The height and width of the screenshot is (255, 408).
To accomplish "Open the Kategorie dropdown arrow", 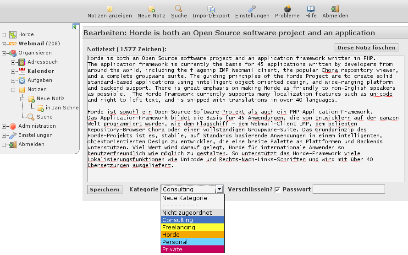I will [219, 189].
